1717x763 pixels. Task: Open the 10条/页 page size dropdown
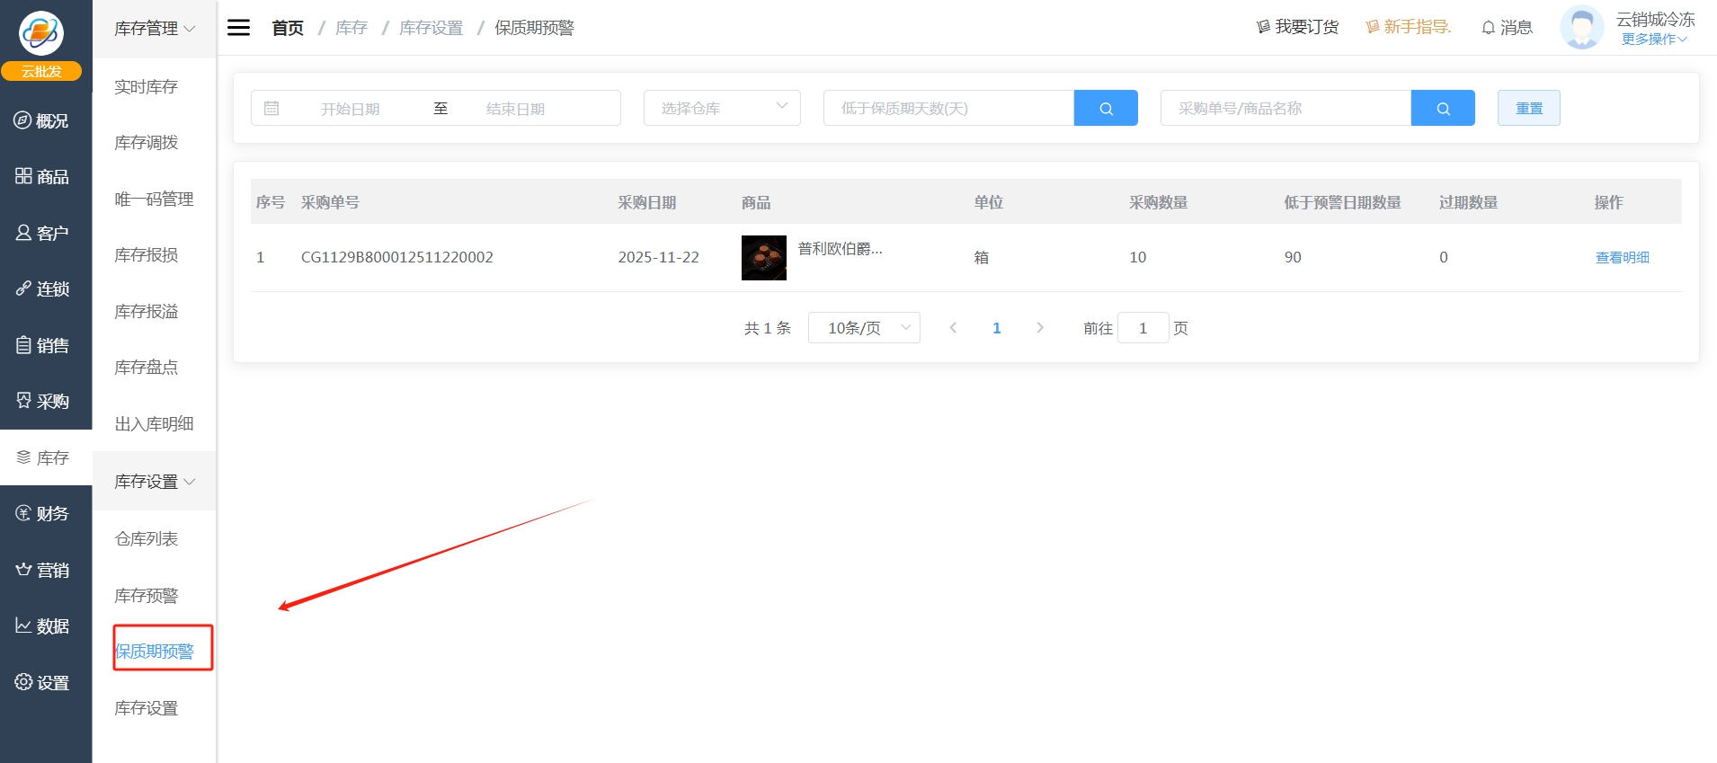pyautogui.click(x=864, y=328)
